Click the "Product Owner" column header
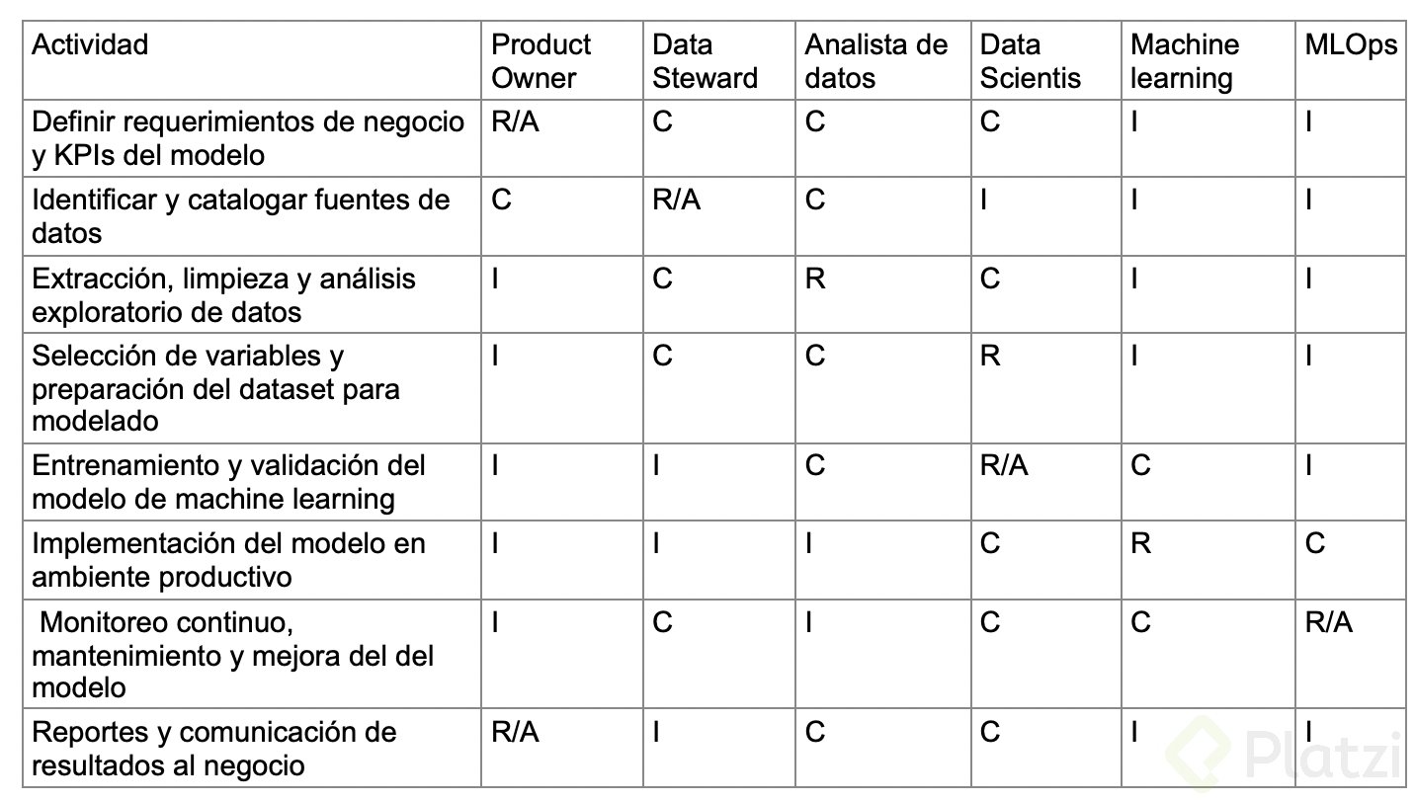 tap(541, 61)
